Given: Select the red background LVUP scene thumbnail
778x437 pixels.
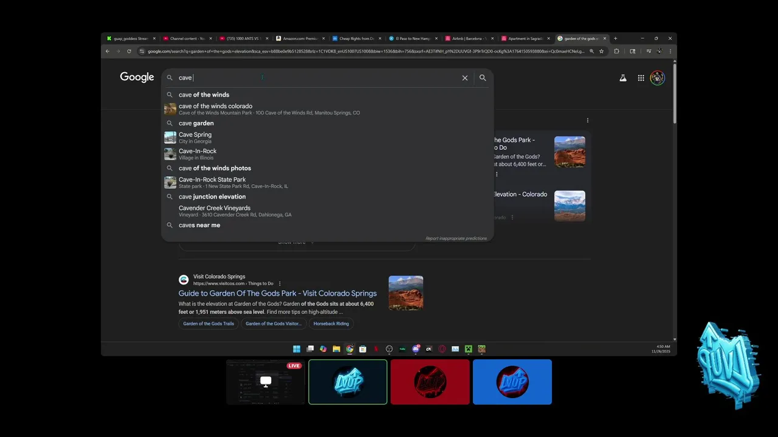Looking at the screenshot, I should 430,382.
